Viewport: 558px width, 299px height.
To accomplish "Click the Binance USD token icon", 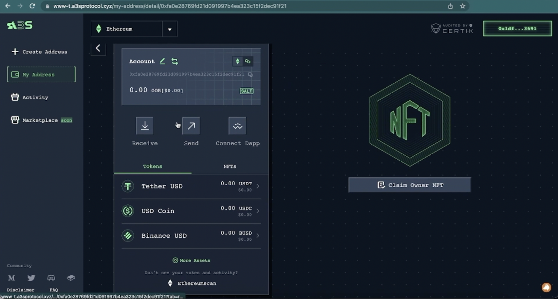I will [128, 236].
